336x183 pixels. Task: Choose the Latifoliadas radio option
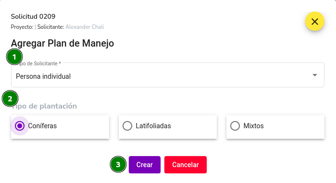[127, 126]
